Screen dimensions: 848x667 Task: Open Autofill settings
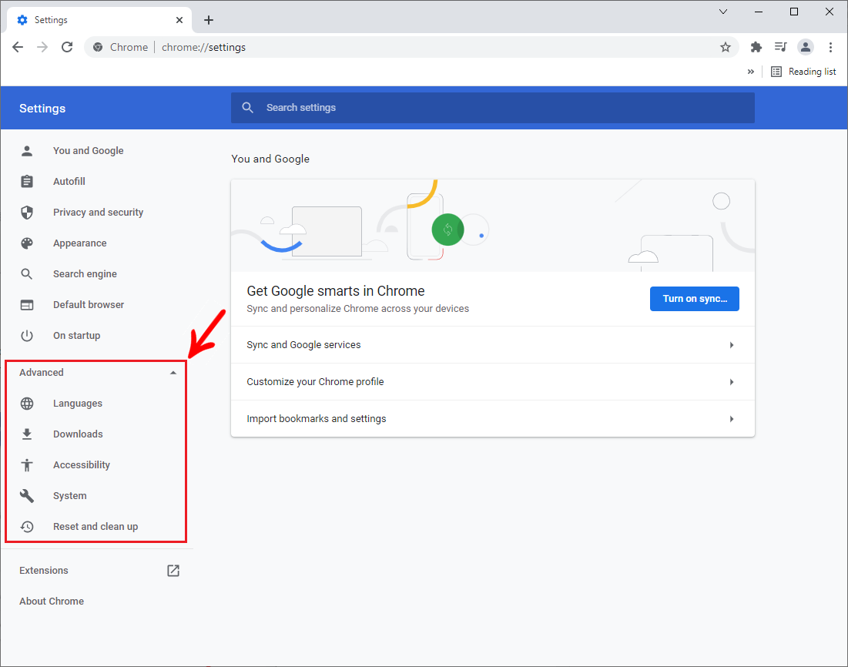[x=69, y=181]
